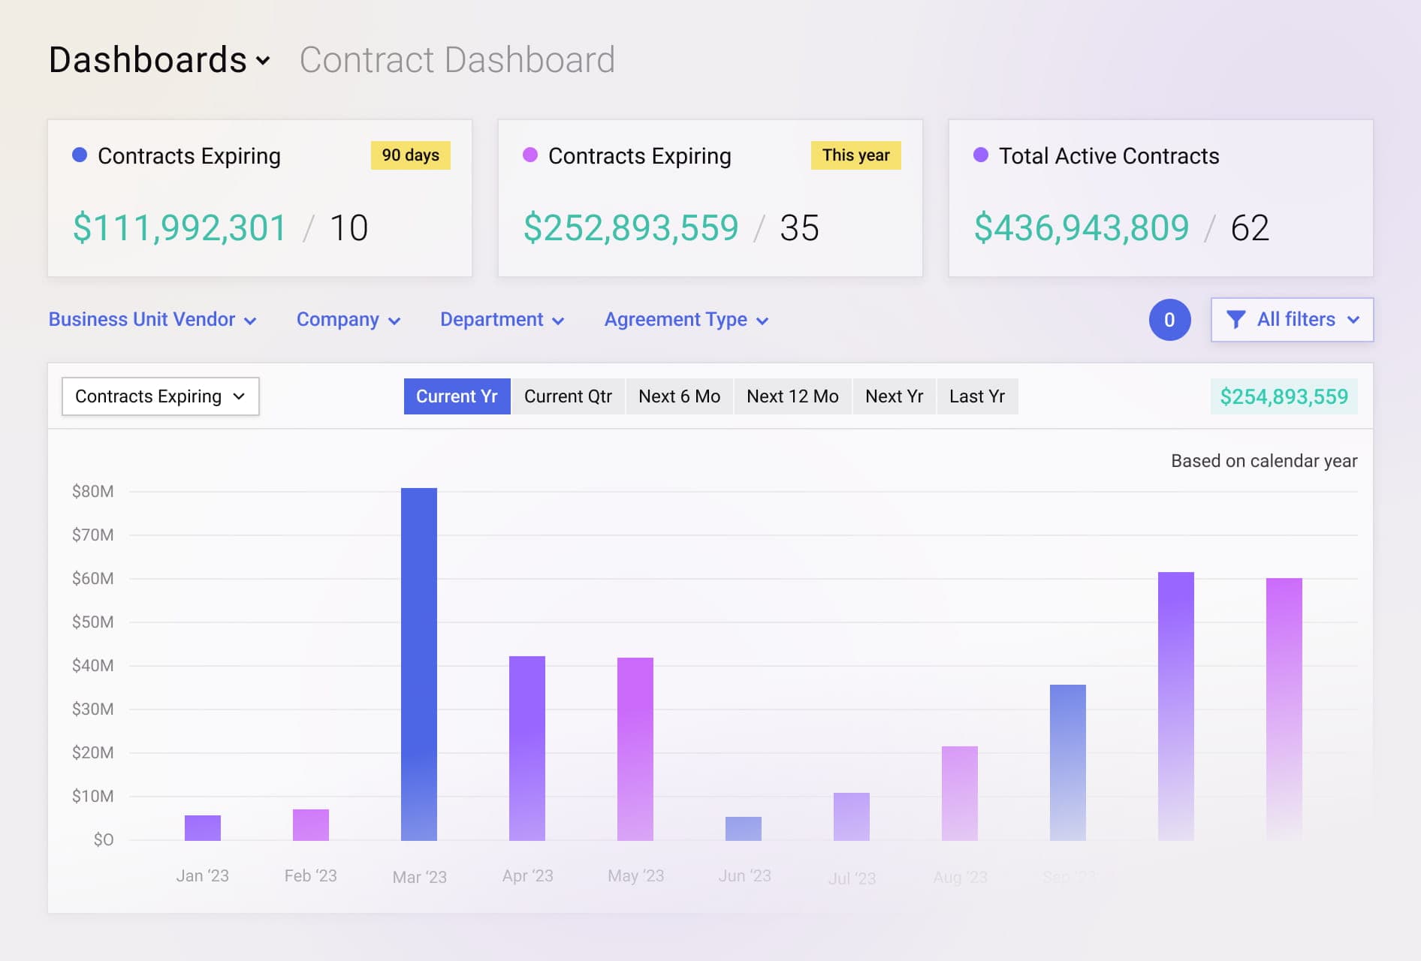The height and width of the screenshot is (961, 1421).
Task: Click the active filters count badge showing 0
Action: (x=1169, y=320)
